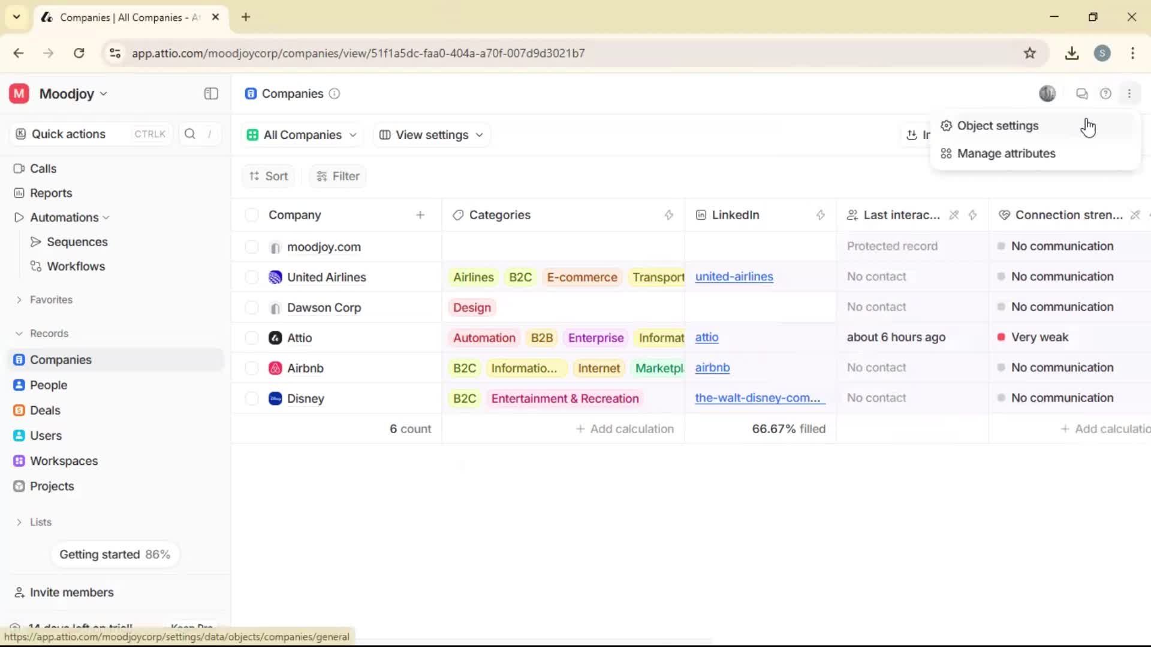Image resolution: width=1151 pixels, height=647 pixels.
Task: Choose Object settings from the menu
Action: click(x=1035, y=126)
